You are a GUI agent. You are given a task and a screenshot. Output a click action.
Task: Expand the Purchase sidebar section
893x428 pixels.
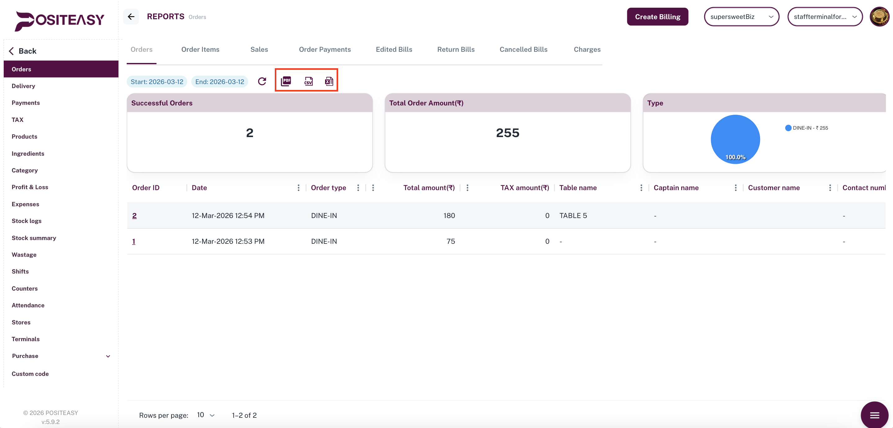tap(108, 356)
